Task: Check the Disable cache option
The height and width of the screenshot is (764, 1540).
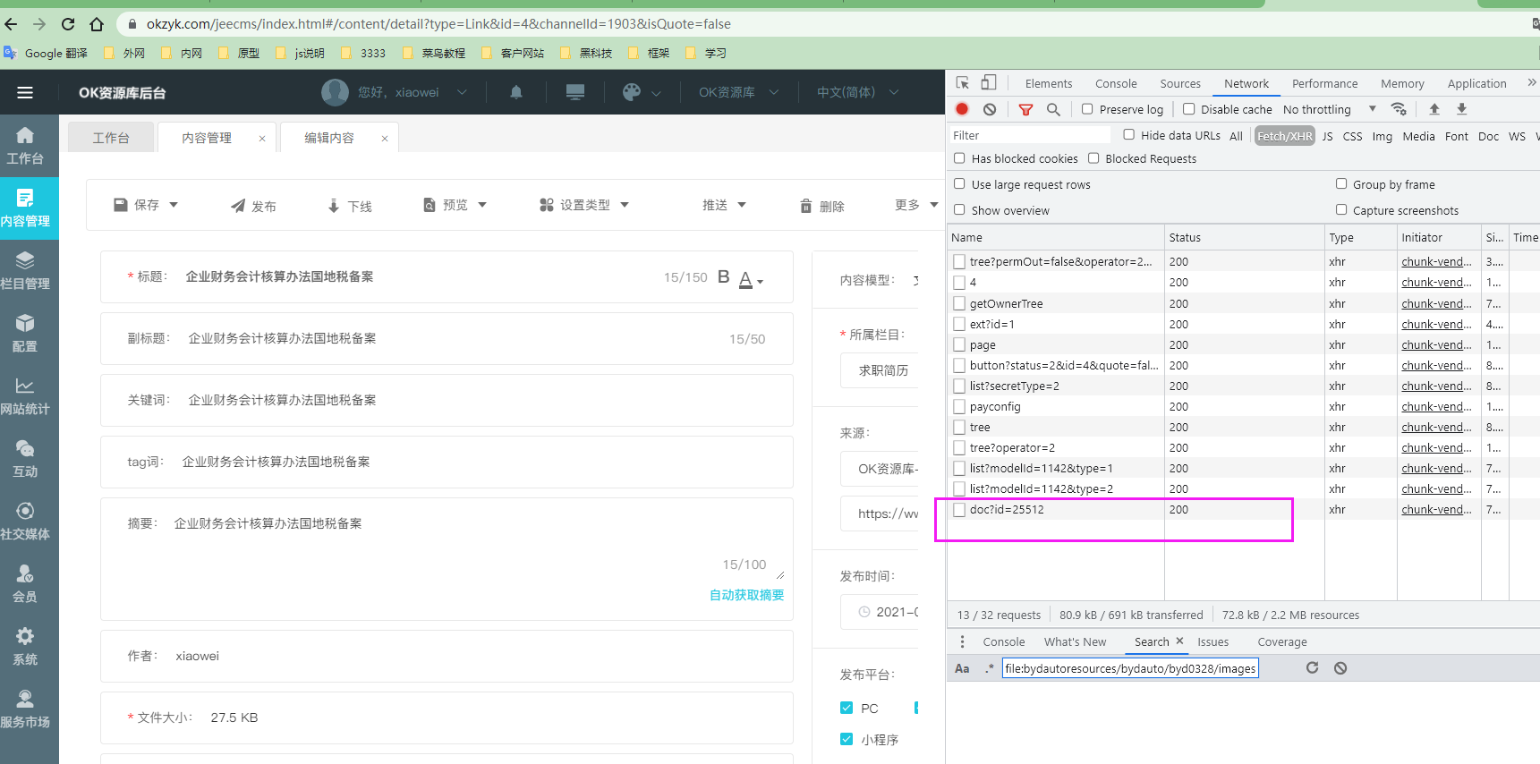Action: (x=1189, y=109)
